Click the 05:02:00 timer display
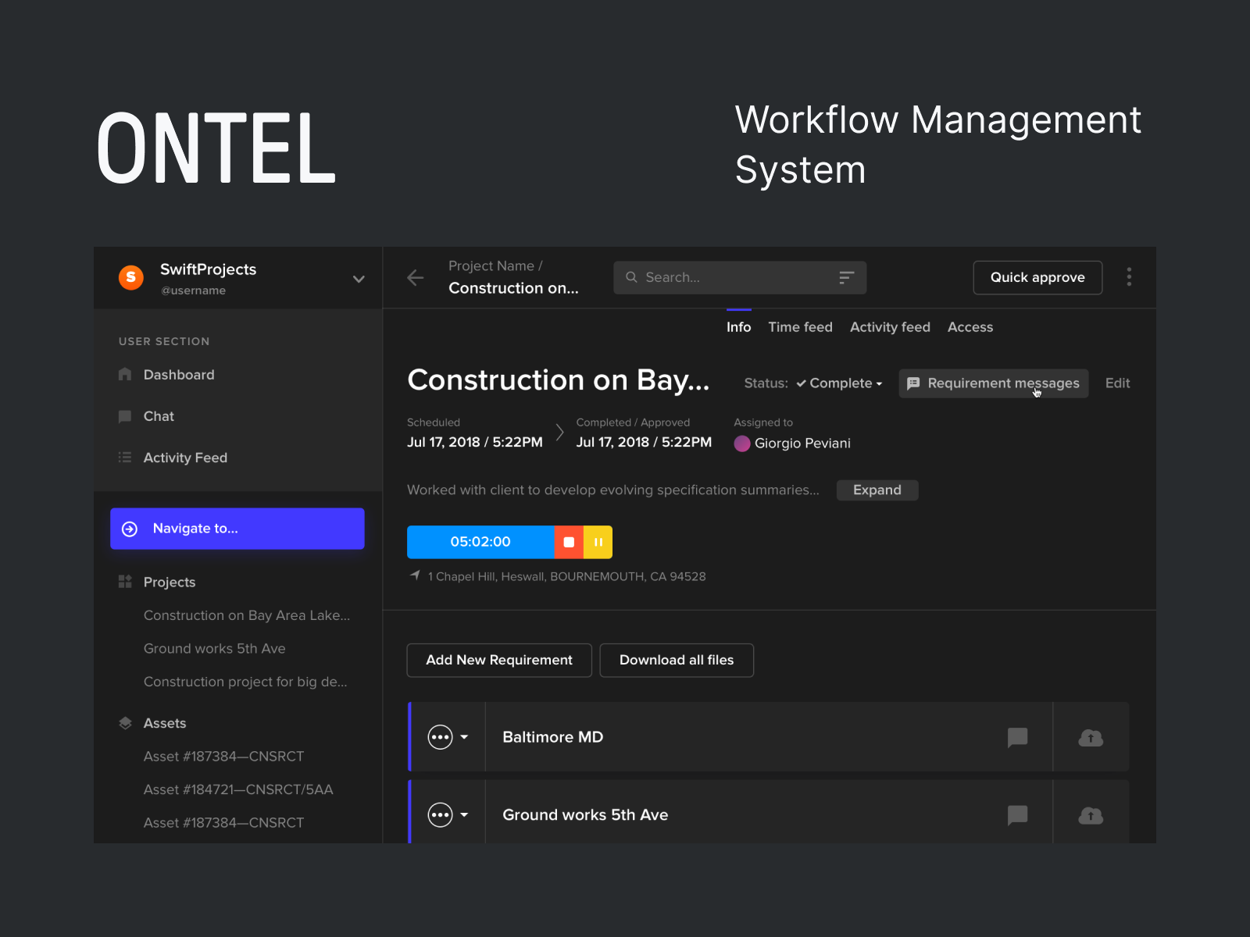This screenshot has width=1250, height=937. (480, 542)
